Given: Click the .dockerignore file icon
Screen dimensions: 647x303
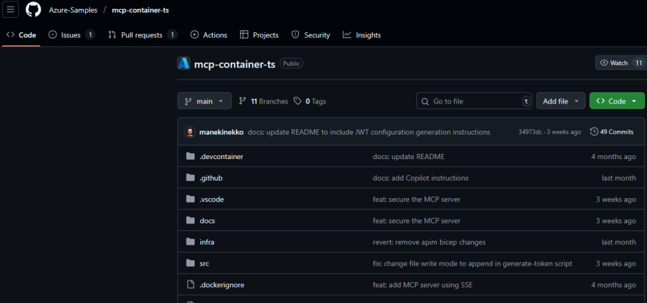Looking at the screenshot, I should pyautogui.click(x=190, y=285).
